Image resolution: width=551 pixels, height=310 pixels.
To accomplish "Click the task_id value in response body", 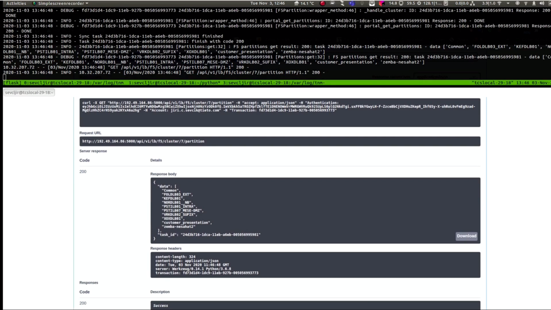I will (x=220, y=235).
